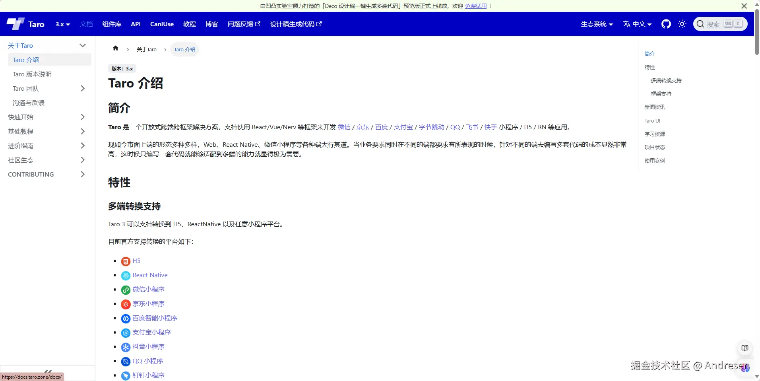Click the Baidu smart program icon
Screen dimensions: 760x381
126,319
